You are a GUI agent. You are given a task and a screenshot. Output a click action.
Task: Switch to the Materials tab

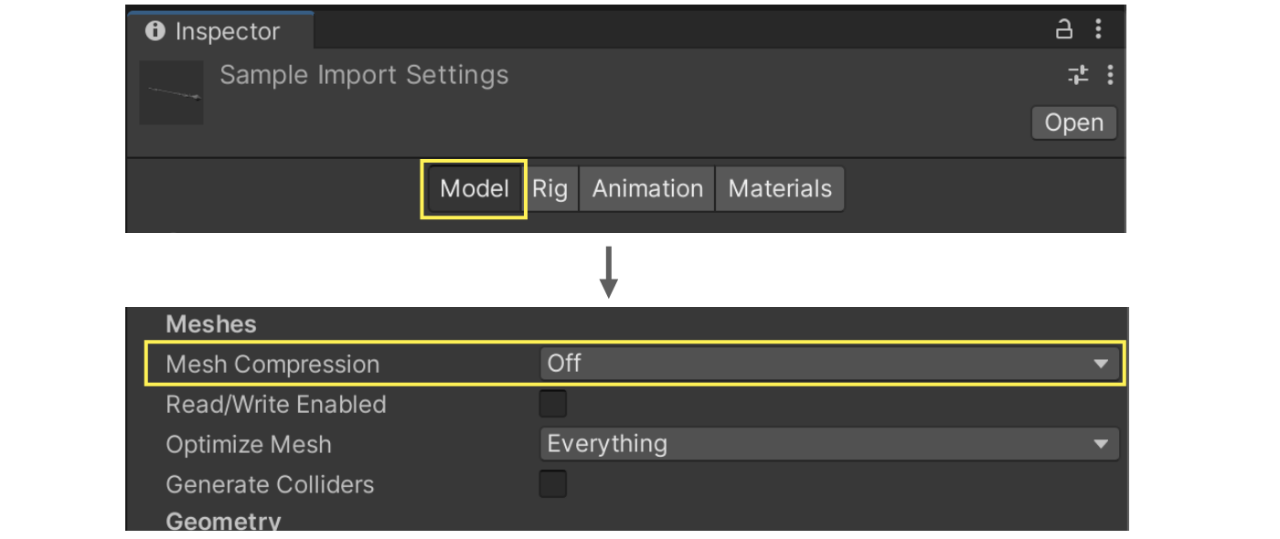pyautogui.click(x=778, y=188)
